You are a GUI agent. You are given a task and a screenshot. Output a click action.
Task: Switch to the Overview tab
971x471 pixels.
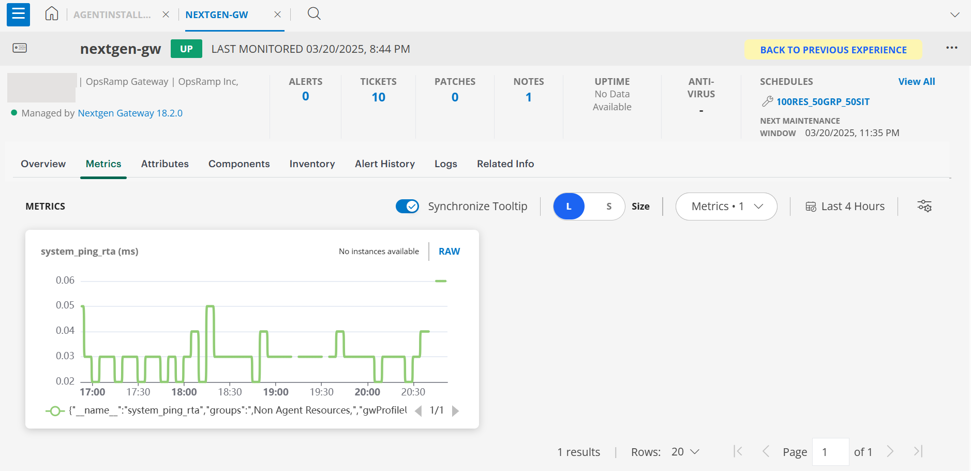(43, 164)
